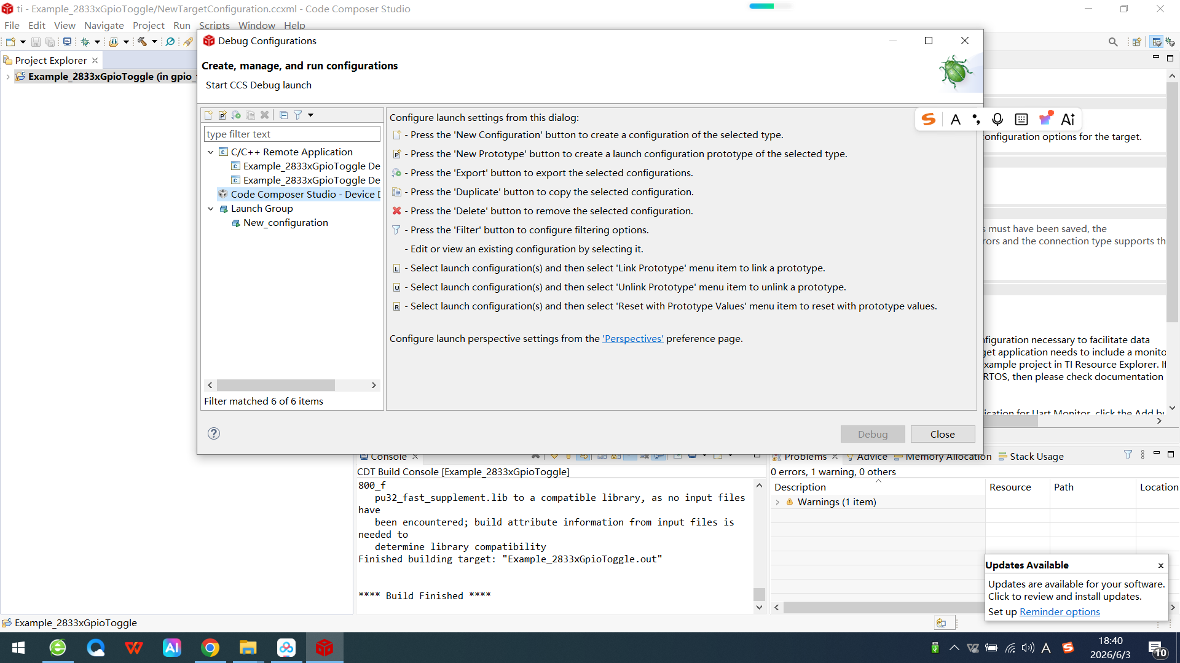Select the New_configuration launch group item
The image size is (1180, 663).
[x=280, y=222]
